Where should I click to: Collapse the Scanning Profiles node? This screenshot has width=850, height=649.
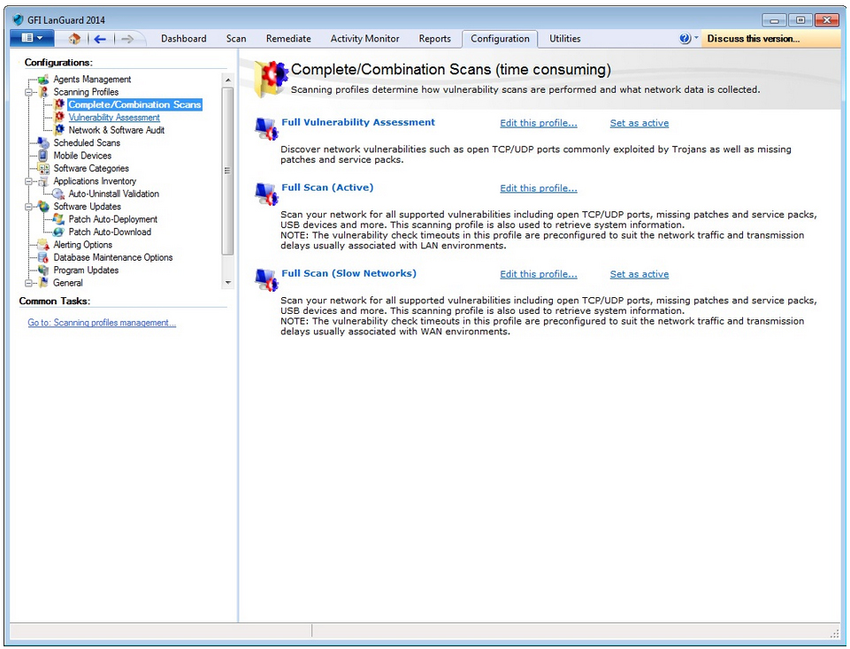(x=28, y=92)
